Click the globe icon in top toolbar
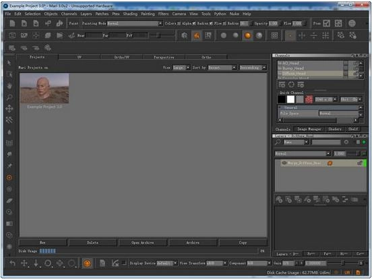This screenshot has width=372, height=279. tap(352, 23)
